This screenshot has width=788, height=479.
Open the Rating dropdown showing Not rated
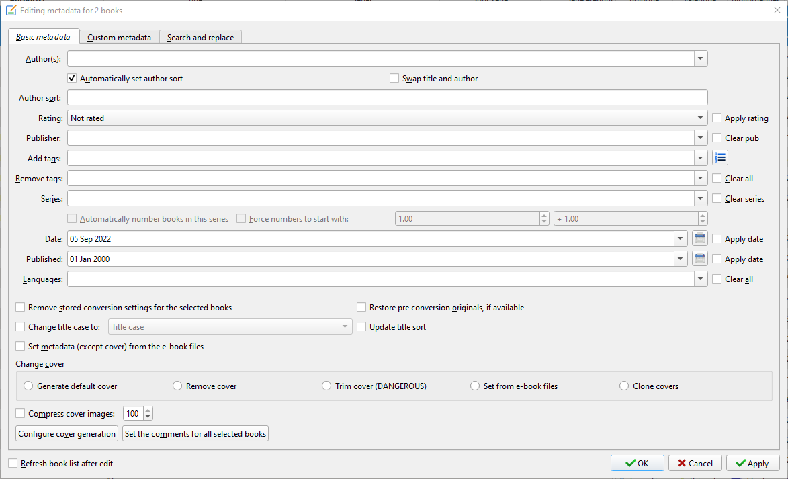coord(388,118)
